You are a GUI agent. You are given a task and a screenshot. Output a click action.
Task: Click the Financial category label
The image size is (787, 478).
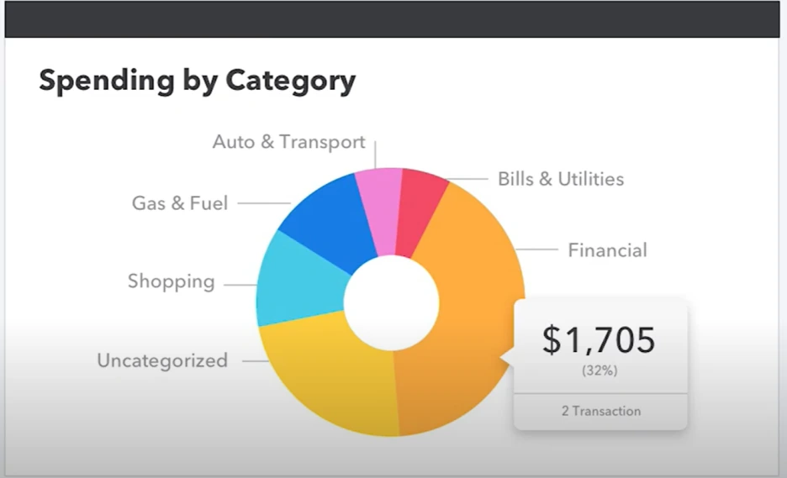coord(607,250)
